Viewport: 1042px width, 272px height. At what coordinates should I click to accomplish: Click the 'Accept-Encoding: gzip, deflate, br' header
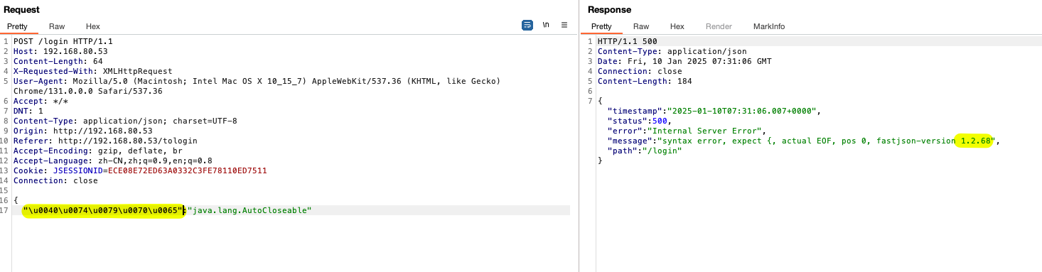pos(98,151)
